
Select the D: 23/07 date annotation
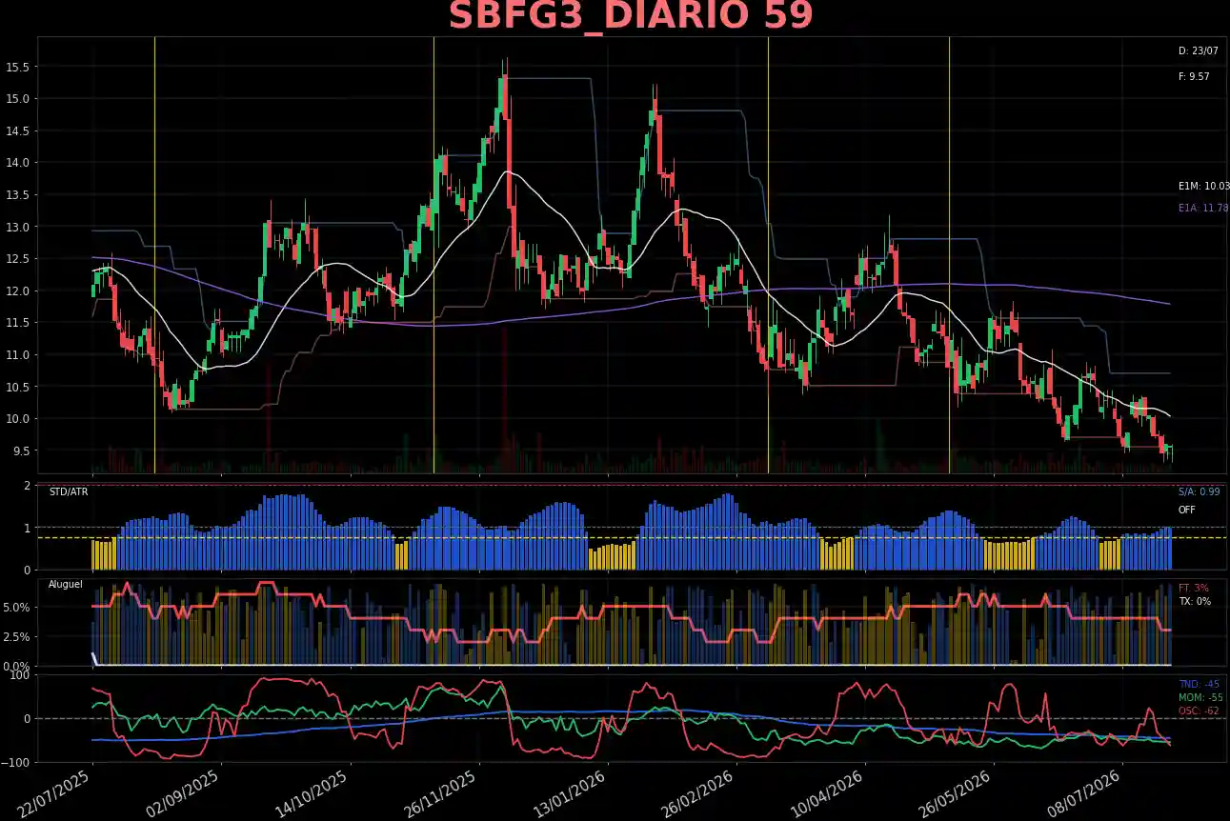(1199, 51)
